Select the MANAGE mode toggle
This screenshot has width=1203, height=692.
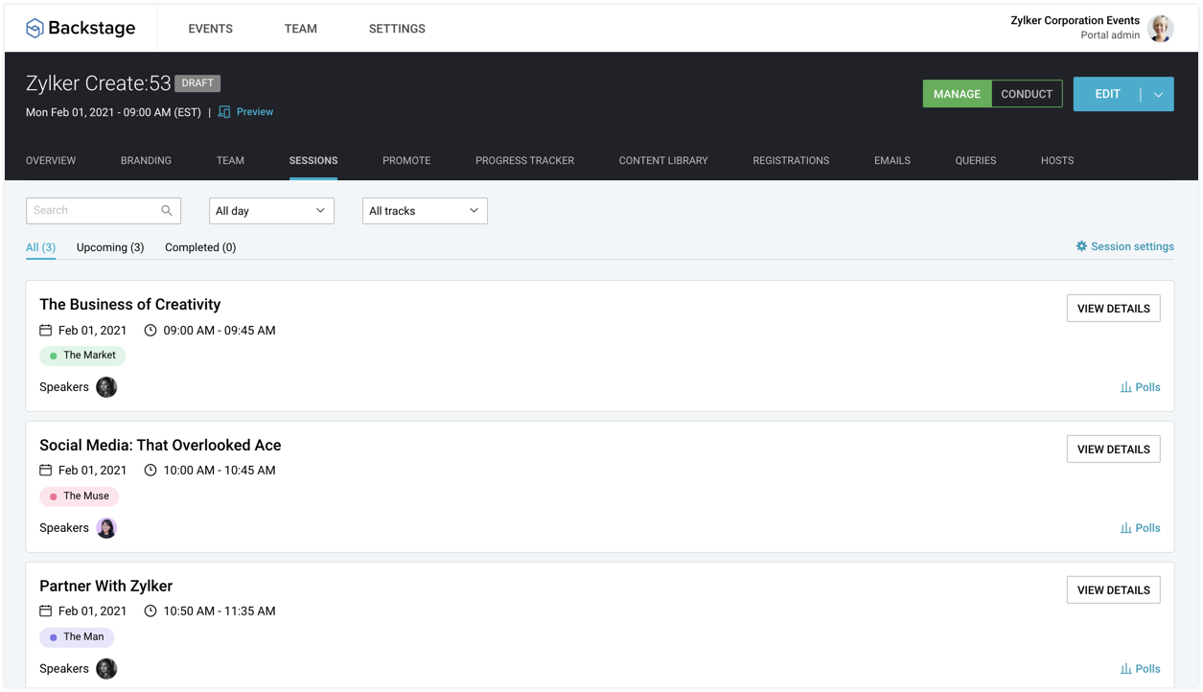[x=957, y=93]
